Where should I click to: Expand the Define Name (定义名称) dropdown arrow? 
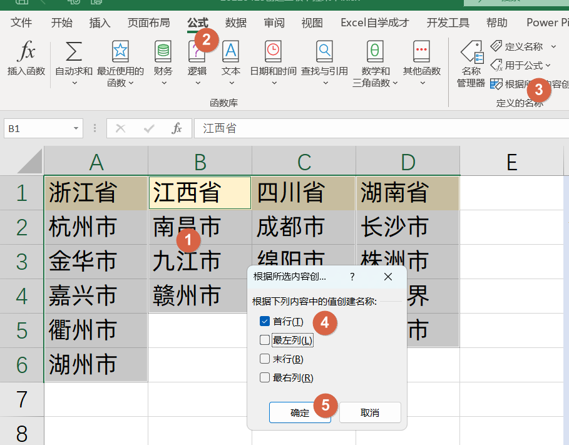tap(553, 46)
